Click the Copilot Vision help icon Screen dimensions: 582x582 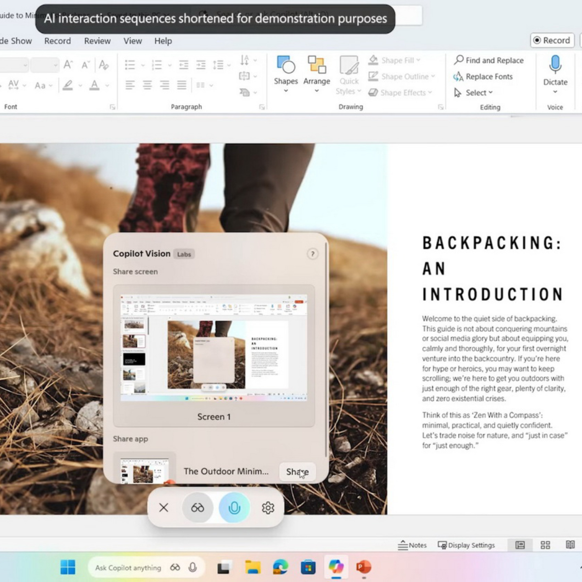312,254
